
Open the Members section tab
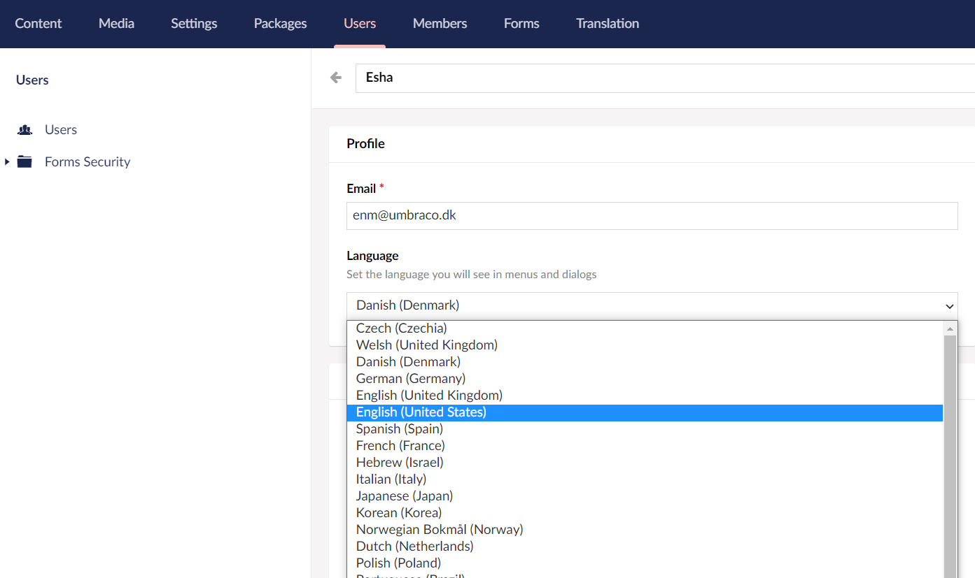pyautogui.click(x=440, y=24)
